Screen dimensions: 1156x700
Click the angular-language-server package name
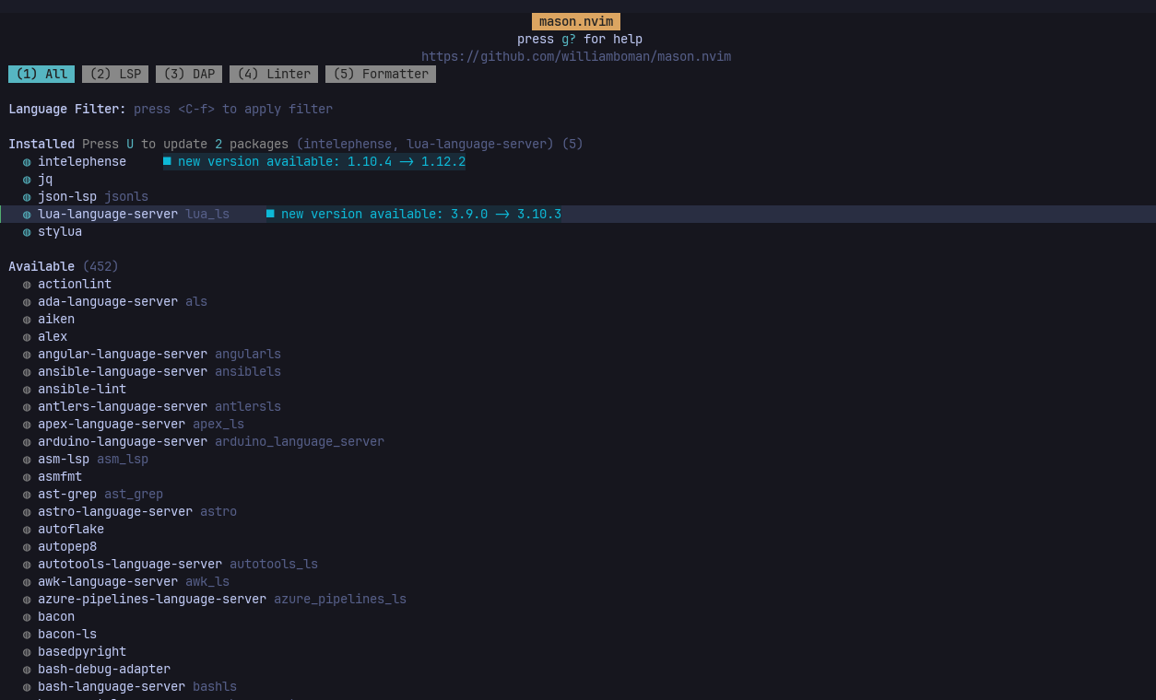point(123,355)
